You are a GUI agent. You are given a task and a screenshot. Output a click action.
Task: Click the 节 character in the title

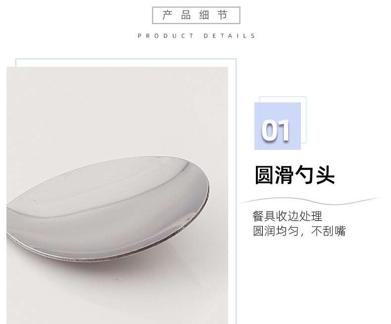pos(223,15)
